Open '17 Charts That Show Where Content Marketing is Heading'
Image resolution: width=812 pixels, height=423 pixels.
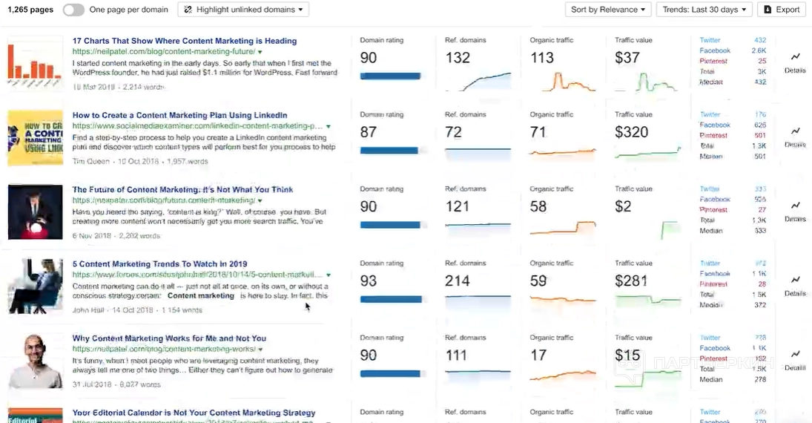tap(185, 41)
